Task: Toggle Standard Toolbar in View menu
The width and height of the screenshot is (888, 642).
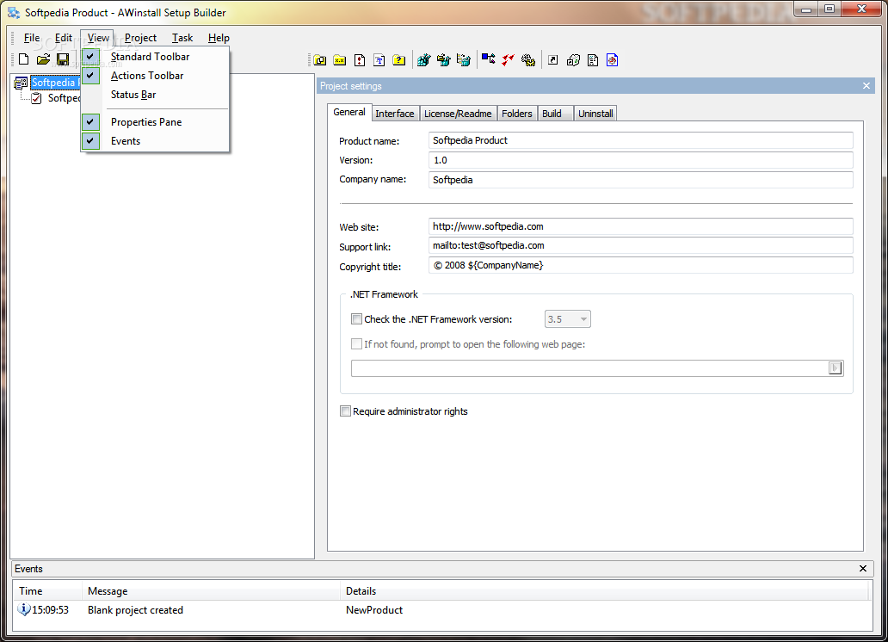Action: pyautogui.click(x=155, y=57)
